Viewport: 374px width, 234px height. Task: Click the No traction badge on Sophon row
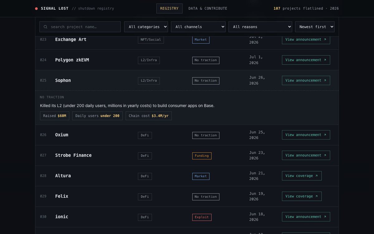click(x=206, y=81)
